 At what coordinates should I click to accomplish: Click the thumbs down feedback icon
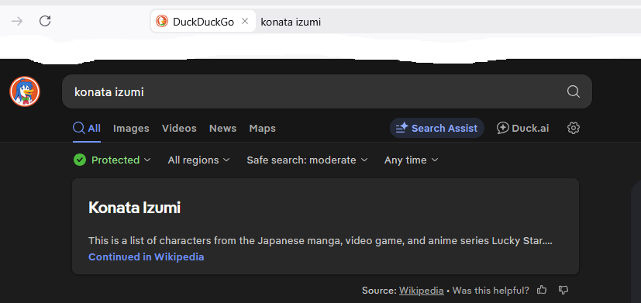pyautogui.click(x=563, y=290)
